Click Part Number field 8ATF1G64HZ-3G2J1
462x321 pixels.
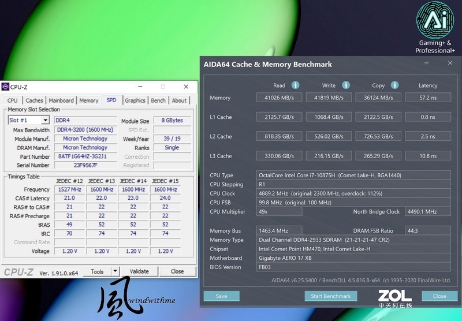coord(85,156)
